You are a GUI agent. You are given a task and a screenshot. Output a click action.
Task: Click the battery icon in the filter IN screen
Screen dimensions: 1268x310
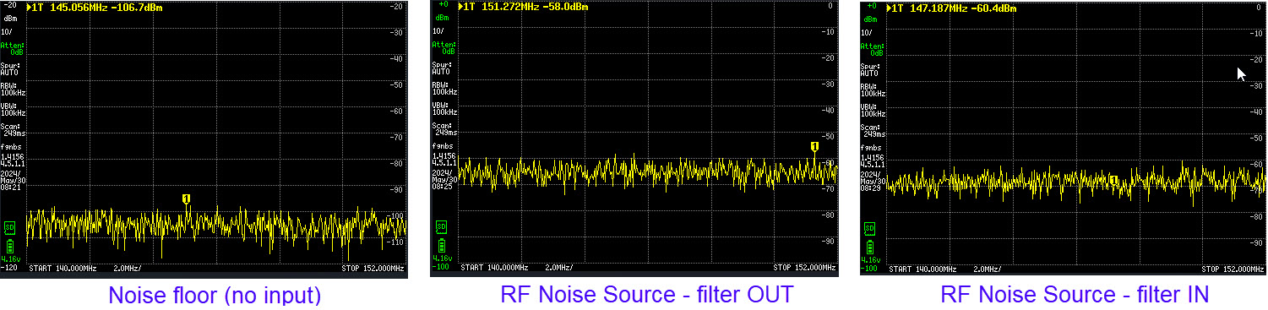[869, 247]
